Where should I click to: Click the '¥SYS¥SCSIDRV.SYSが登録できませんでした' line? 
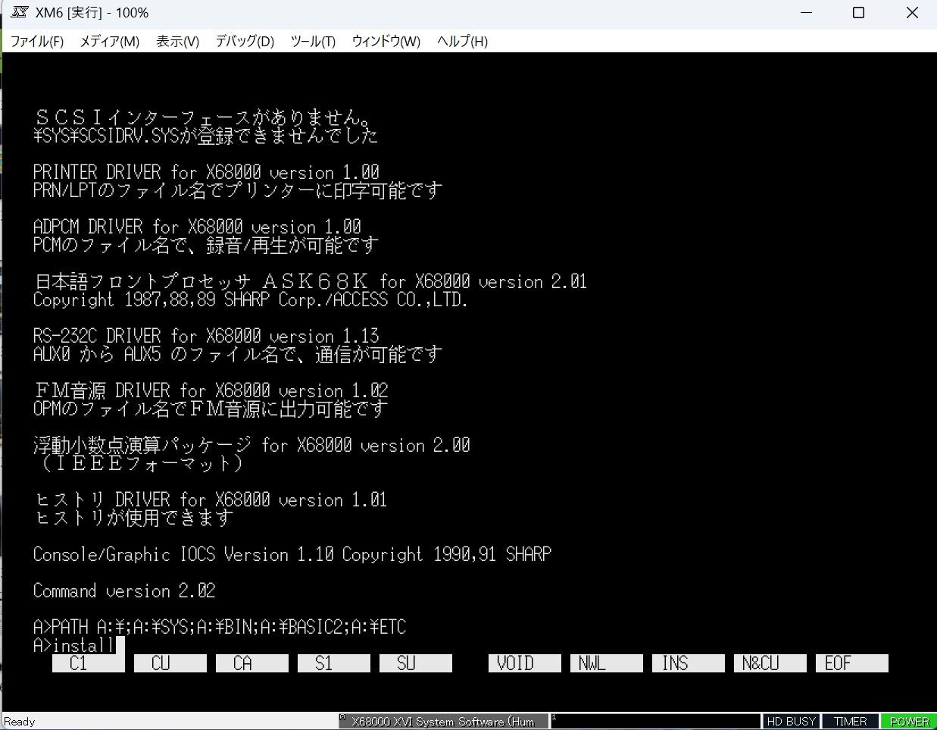(205, 136)
